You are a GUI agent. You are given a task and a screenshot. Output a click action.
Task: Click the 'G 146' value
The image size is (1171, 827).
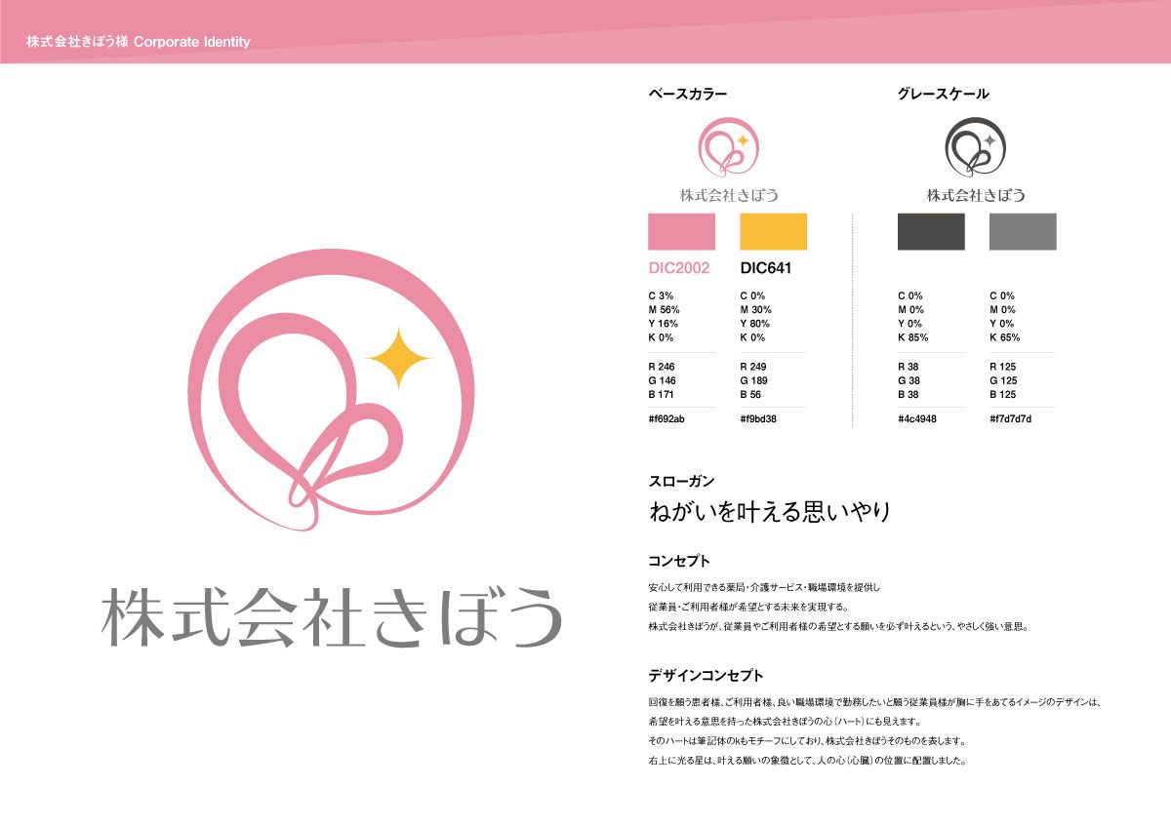pyautogui.click(x=663, y=380)
